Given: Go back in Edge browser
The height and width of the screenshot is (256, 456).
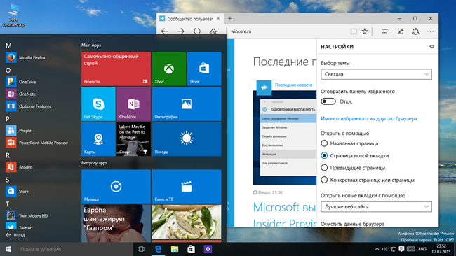Looking at the screenshot, I should point(165,31).
